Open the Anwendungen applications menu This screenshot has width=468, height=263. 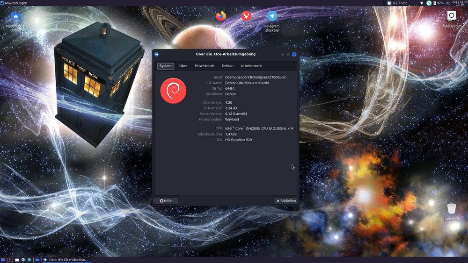pos(14,3)
